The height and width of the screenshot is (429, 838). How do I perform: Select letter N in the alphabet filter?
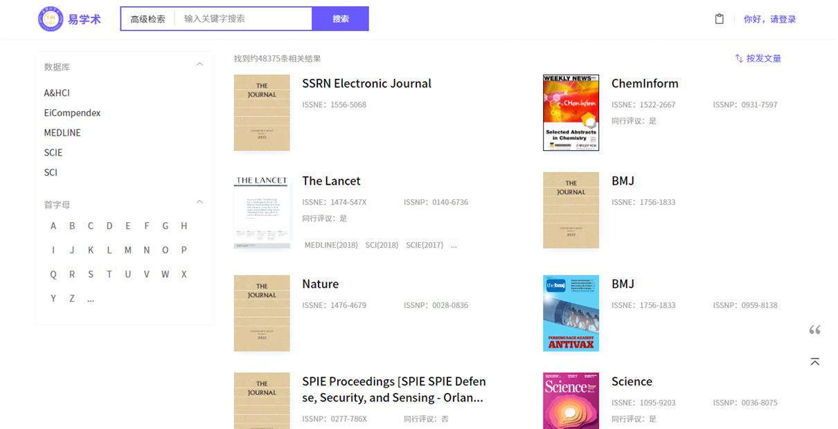(146, 250)
